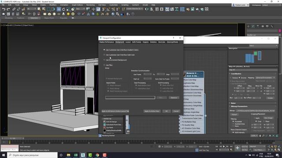The image size is (282, 158).
Task: Click the Mirror tool icon
Action: [147, 9]
